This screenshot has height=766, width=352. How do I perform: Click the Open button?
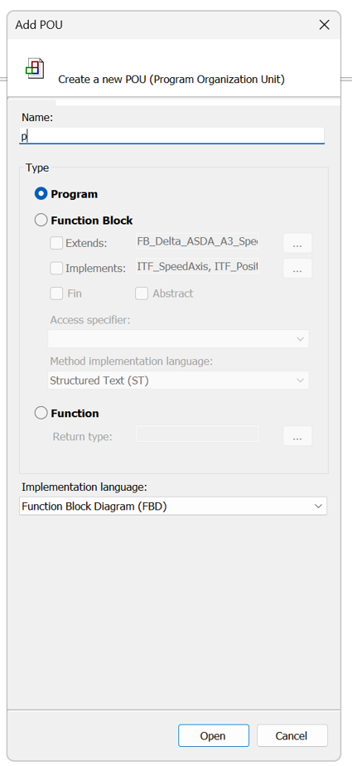tap(214, 735)
